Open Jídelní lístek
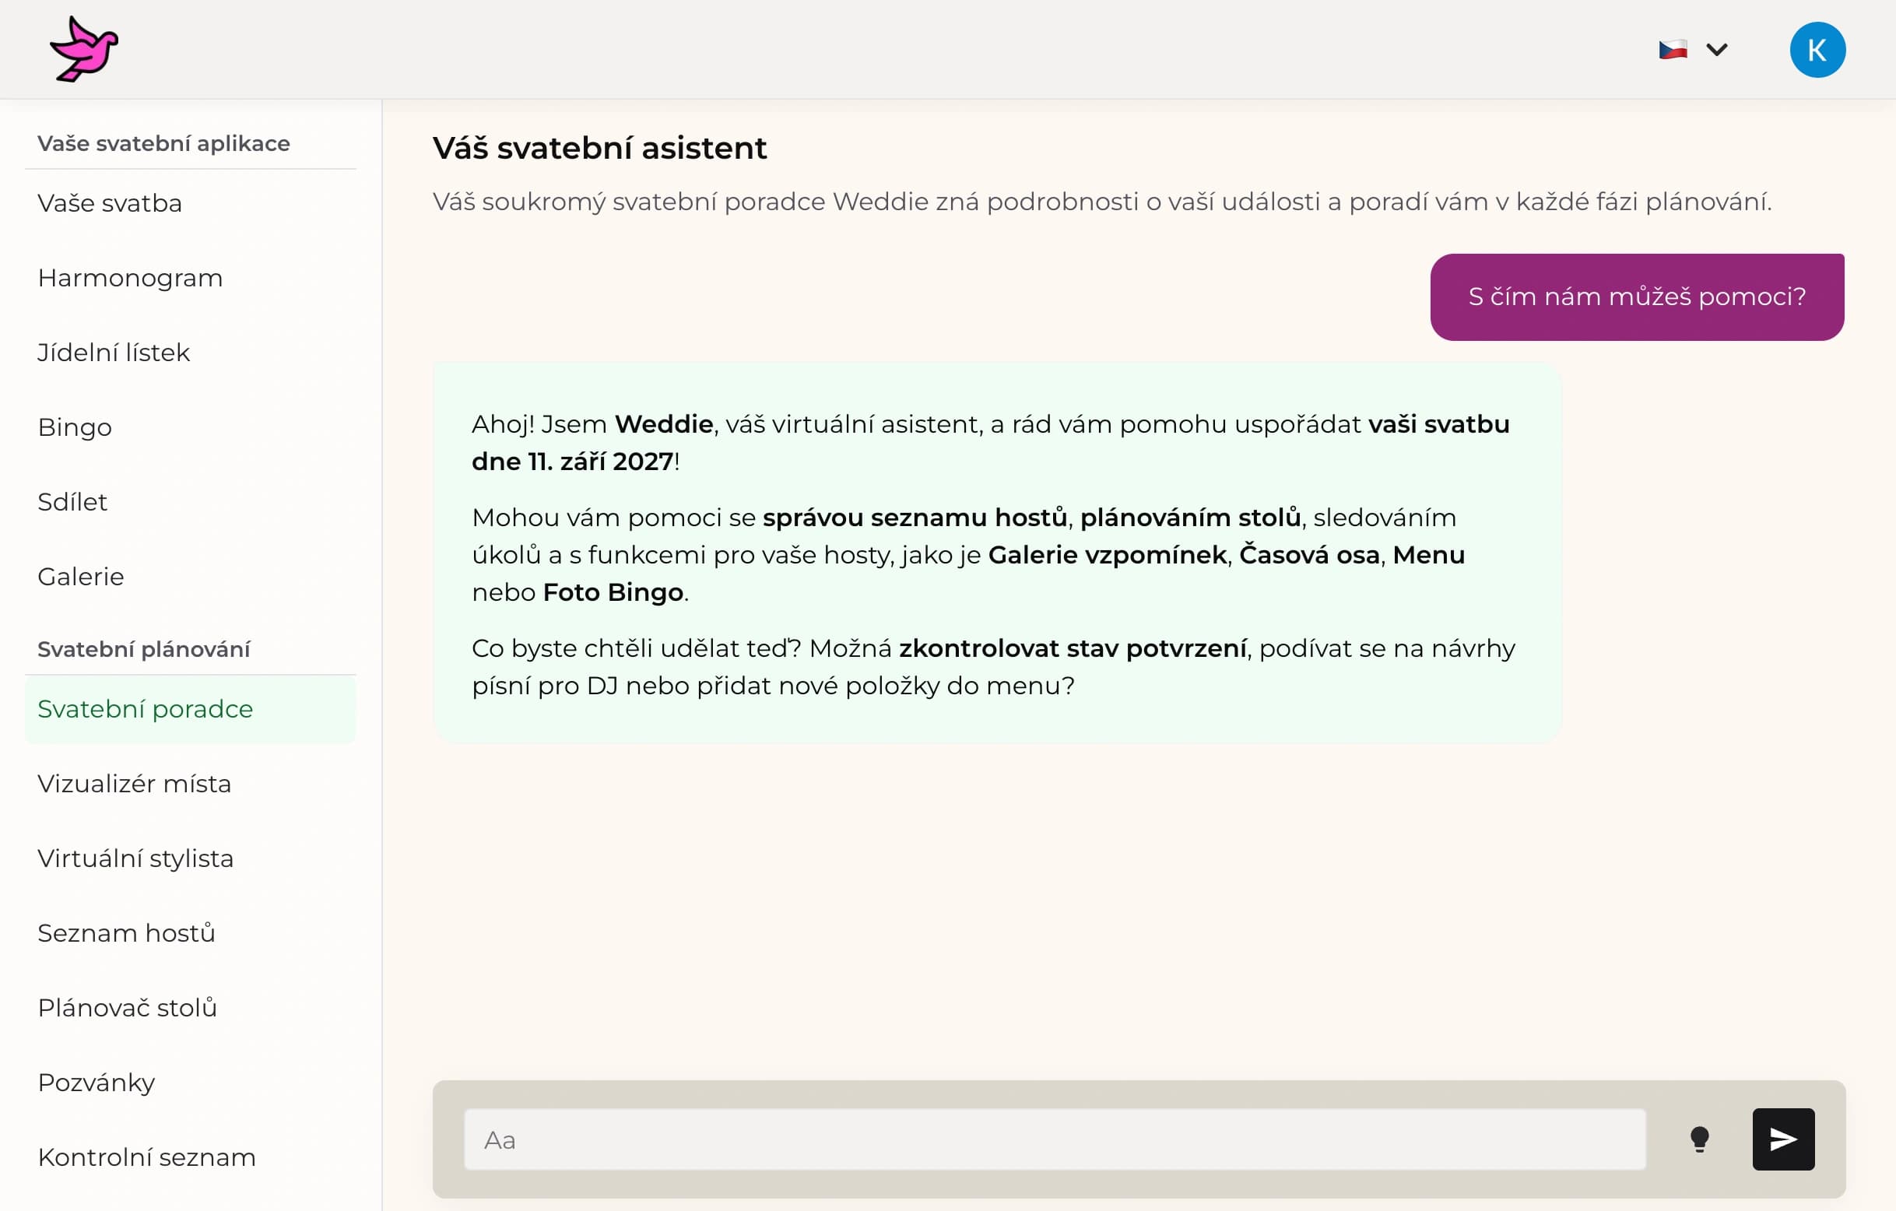The height and width of the screenshot is (1211, 1896). [114, 352]
